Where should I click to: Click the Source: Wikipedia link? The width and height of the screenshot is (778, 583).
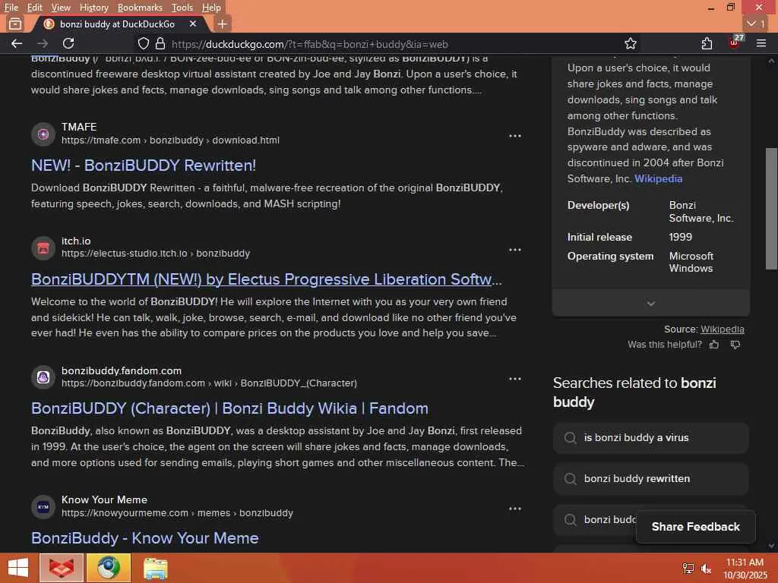[723, 329]
